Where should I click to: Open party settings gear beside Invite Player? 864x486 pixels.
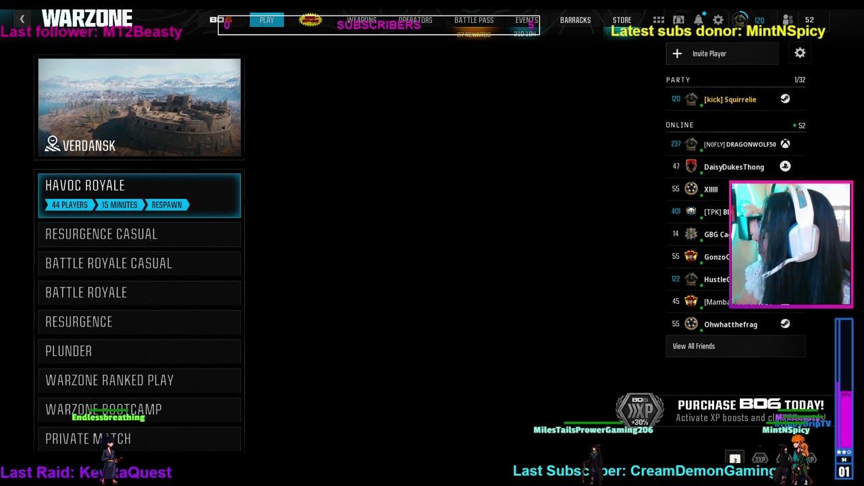(800, 53)
